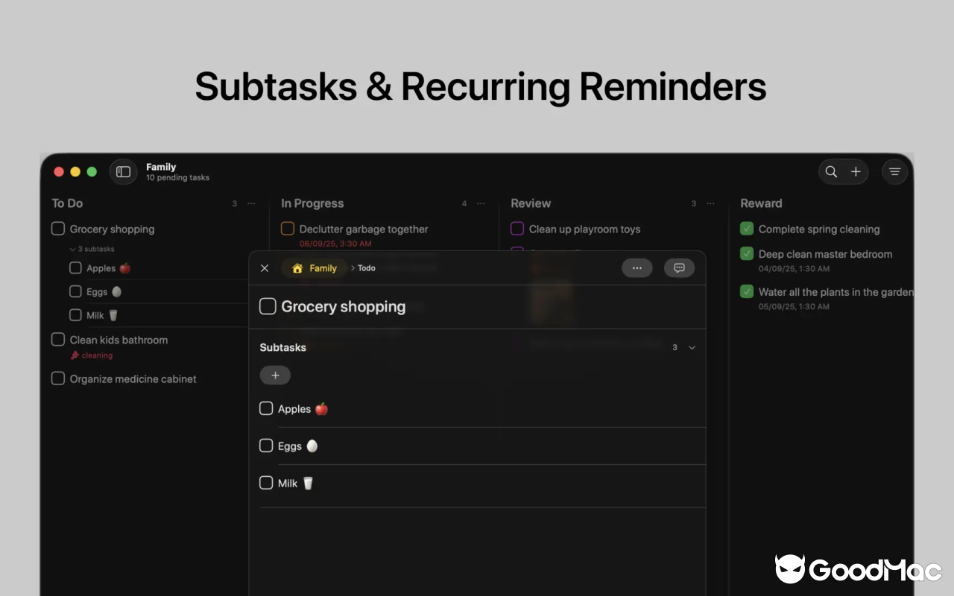This screenshot has width=954, height=596.
Task: Open Deep clean master bedroom task
Action: pos(825,254)
